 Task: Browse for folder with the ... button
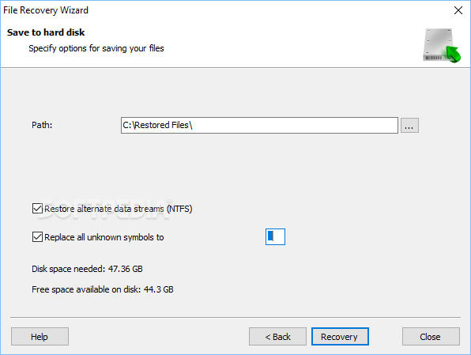[409, 125]
